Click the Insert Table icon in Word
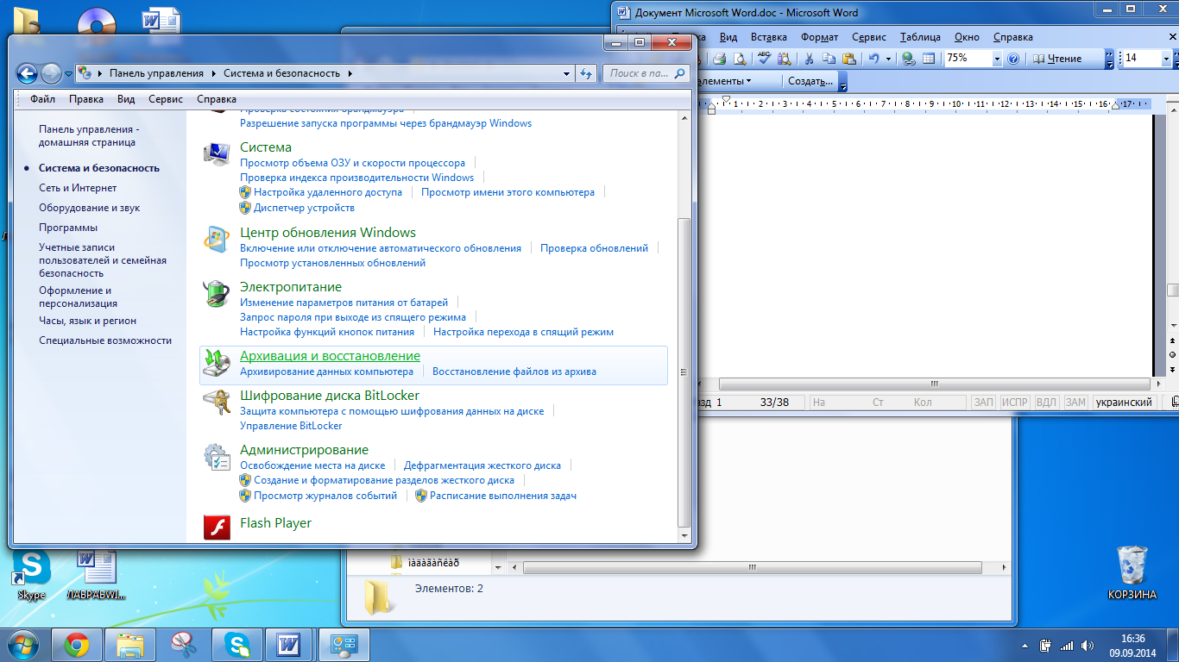Image resolution: width=1179 pixels, height=662 pixels. point(929,59)
